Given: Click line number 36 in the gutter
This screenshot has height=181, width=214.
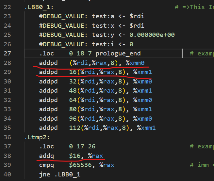Looking at the screenshot, I should tap(8, 137).
